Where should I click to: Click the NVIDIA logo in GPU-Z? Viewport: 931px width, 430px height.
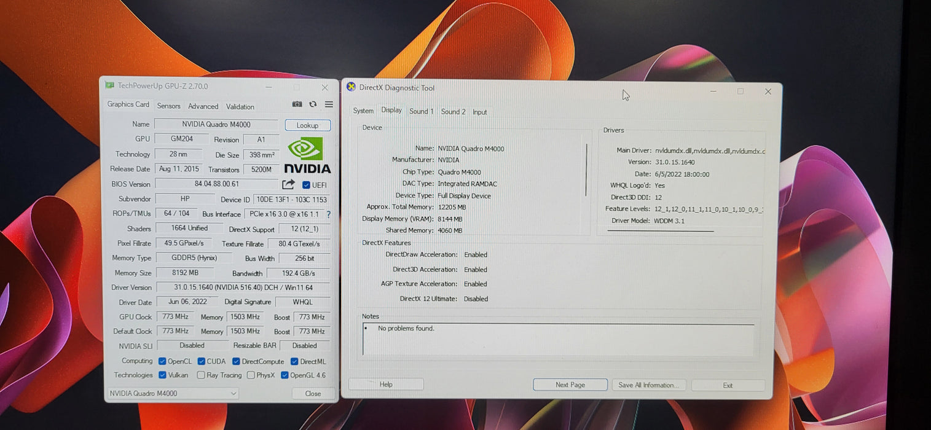307,156
